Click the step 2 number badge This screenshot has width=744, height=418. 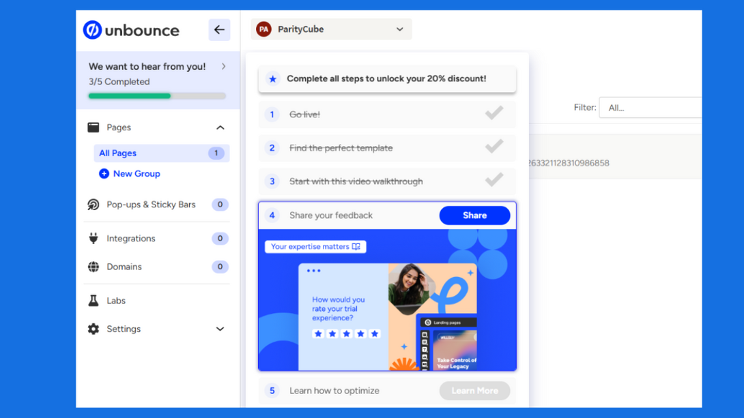tap(272, 148)
